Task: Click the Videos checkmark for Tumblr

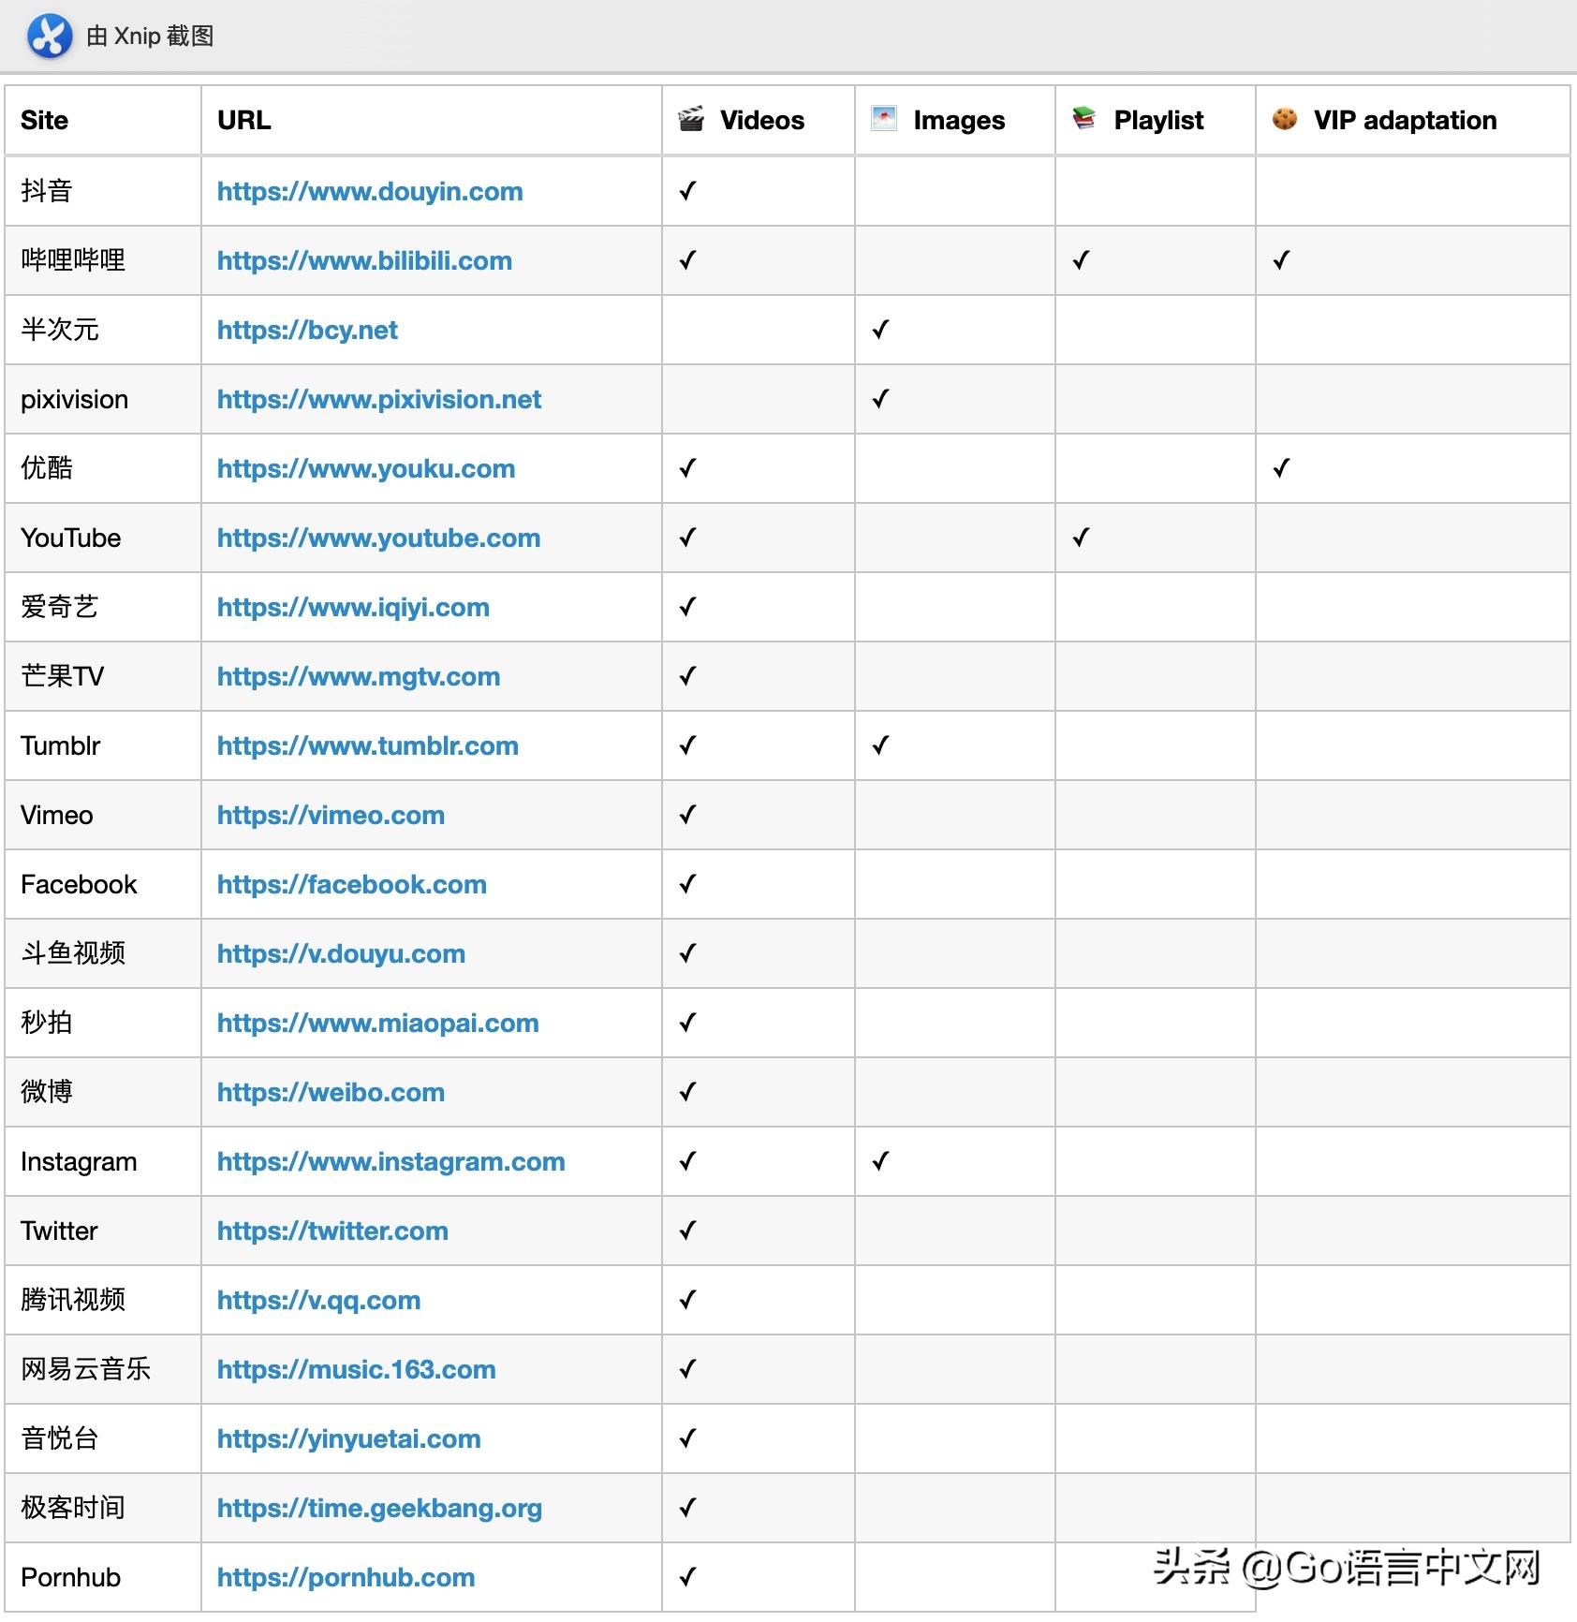Action: coord(687,745)
